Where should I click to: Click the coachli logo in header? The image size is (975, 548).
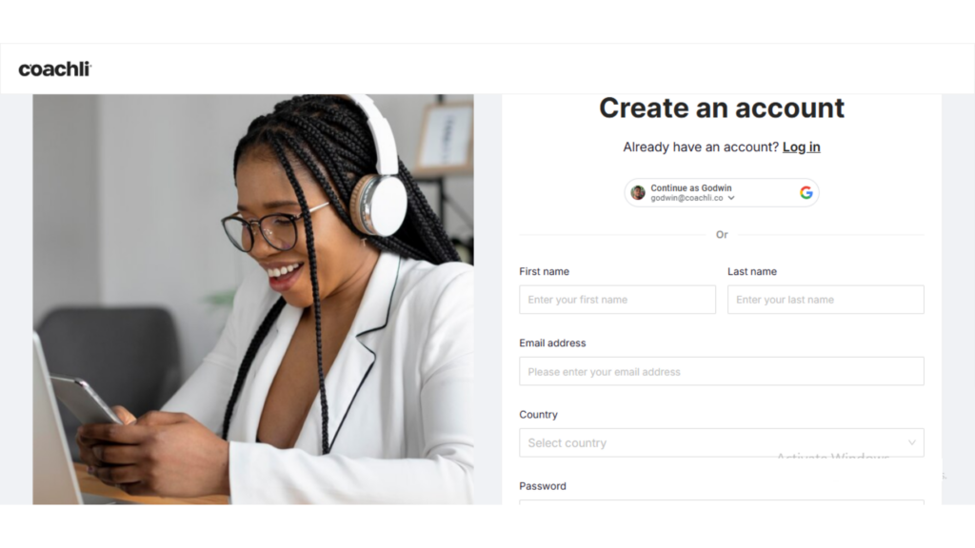pos(54,68)
